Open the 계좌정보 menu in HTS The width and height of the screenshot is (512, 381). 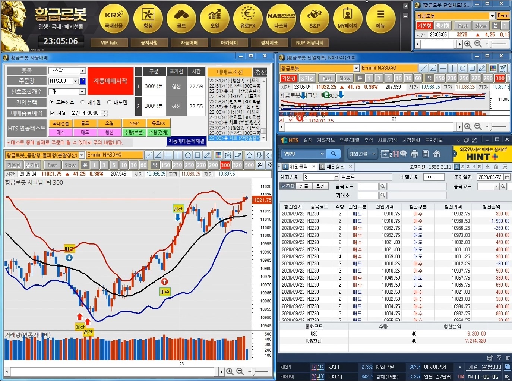[326, 140]
